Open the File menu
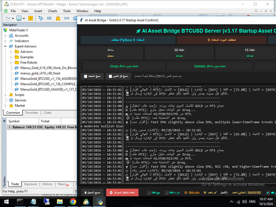Screen dimensions: 276x207 pyautogui.click(x=13, y=11)
